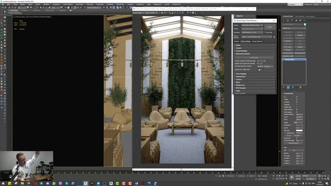Switch to Common tab in Render Setup

(236, 41)
